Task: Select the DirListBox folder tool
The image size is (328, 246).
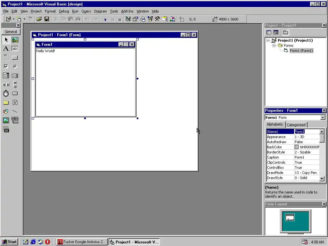Action: click(6, 102)
